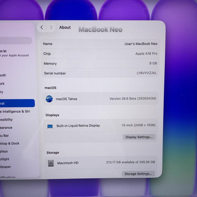Click the macOS Tahoe icon
This screenshot has height=197, width=197.
(49, 99)
